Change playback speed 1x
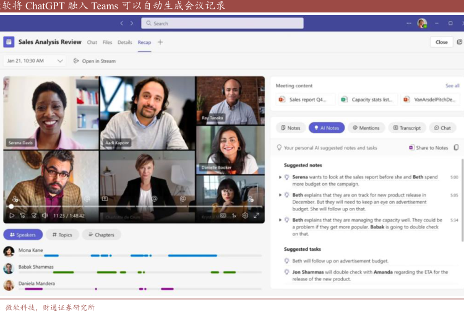Screen dimensions: 464x312 coord(234,216)
